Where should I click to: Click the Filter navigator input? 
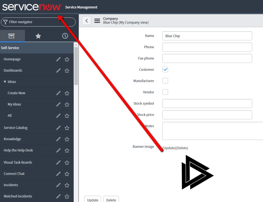pos(38,22)
